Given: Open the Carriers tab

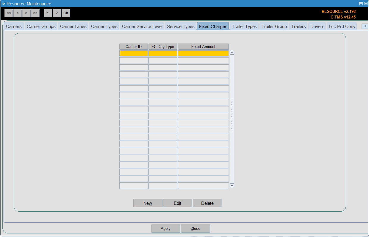Looking at the screenshot, I should point(14,26).
